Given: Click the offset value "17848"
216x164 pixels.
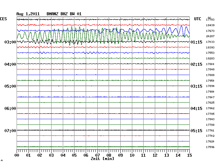Looking at the screenshot, I should point(210,69).
